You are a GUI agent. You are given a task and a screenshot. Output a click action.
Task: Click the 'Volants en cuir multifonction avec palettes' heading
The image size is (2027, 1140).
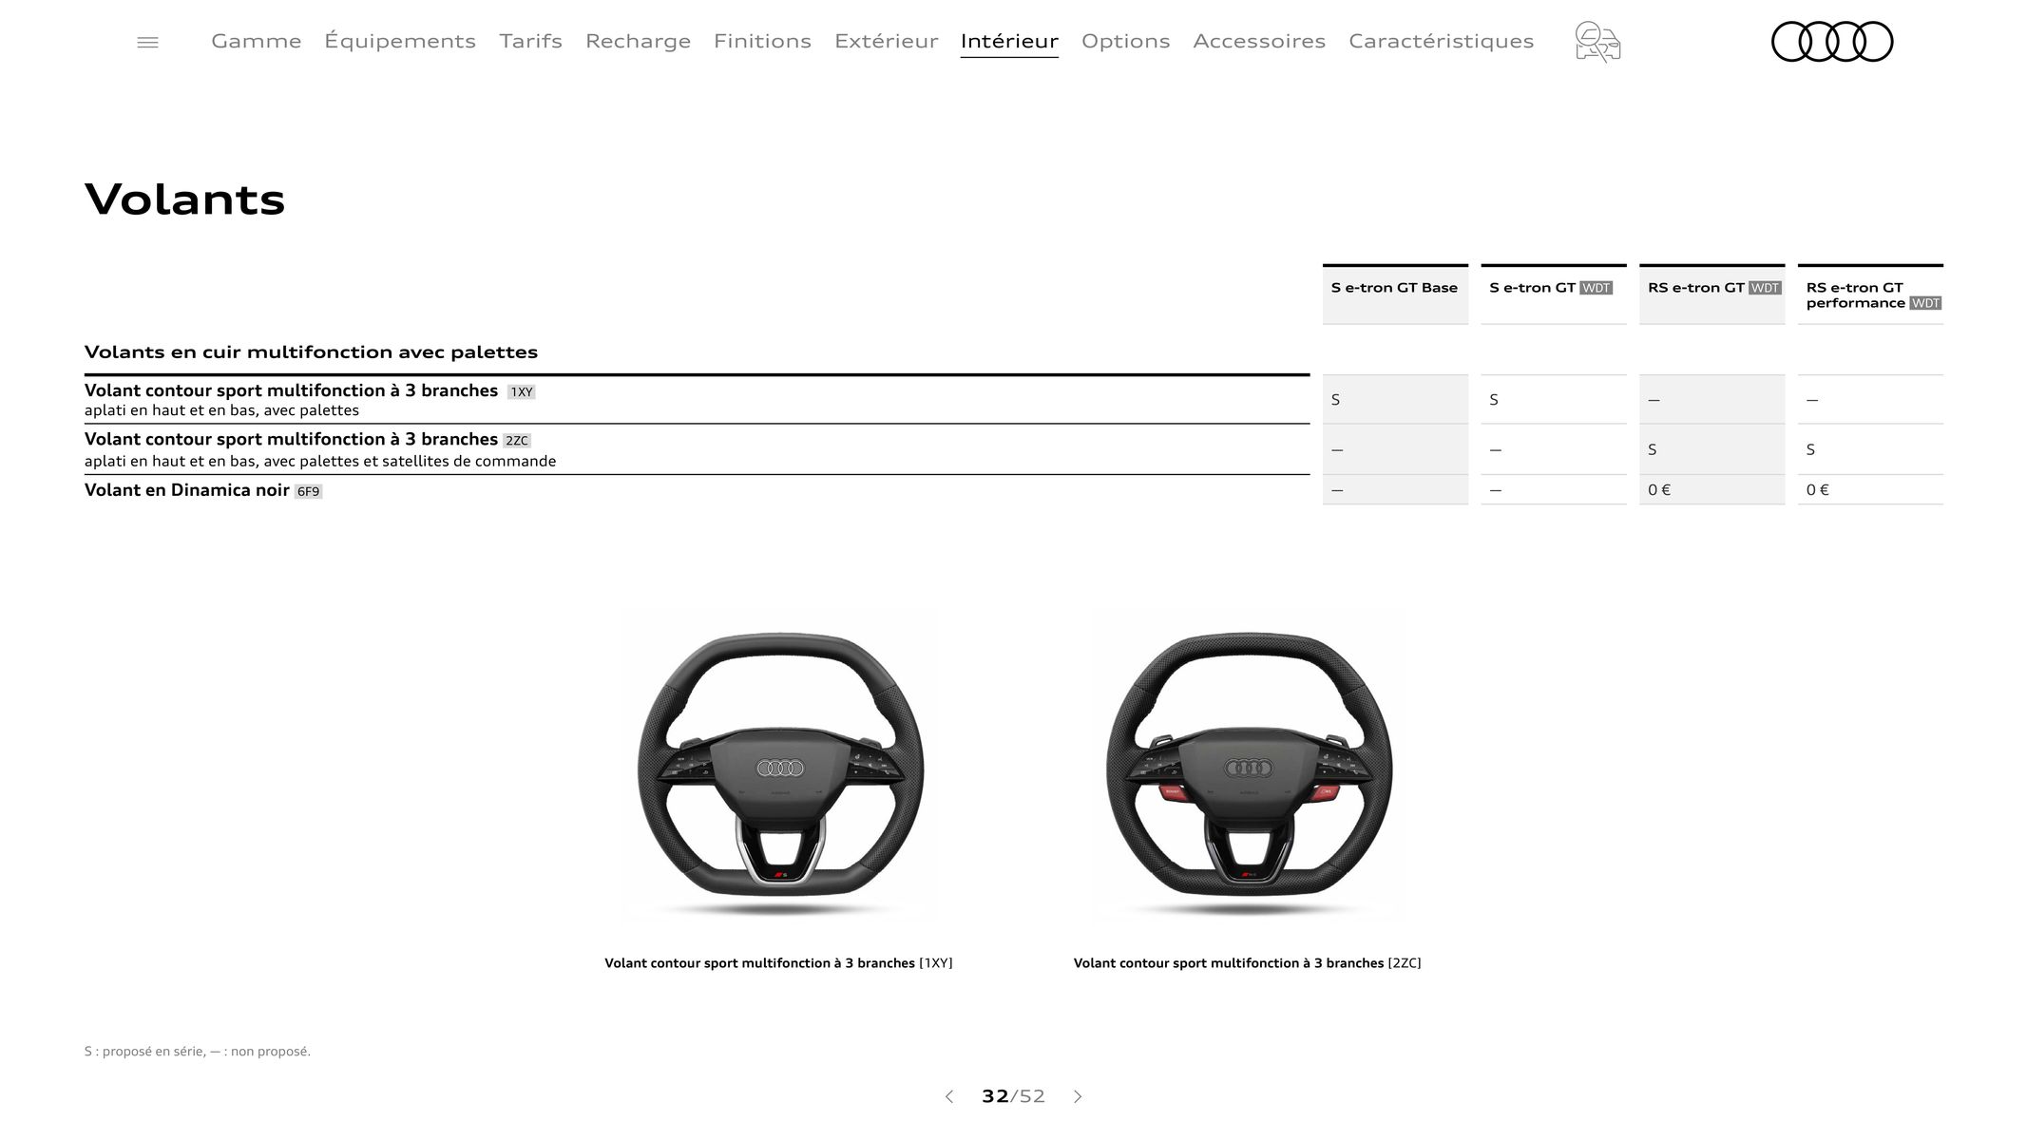point(311,351)
